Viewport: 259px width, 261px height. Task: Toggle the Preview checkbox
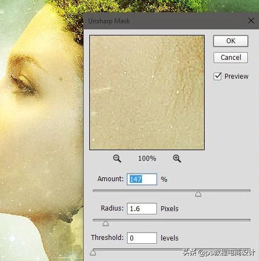217,76
